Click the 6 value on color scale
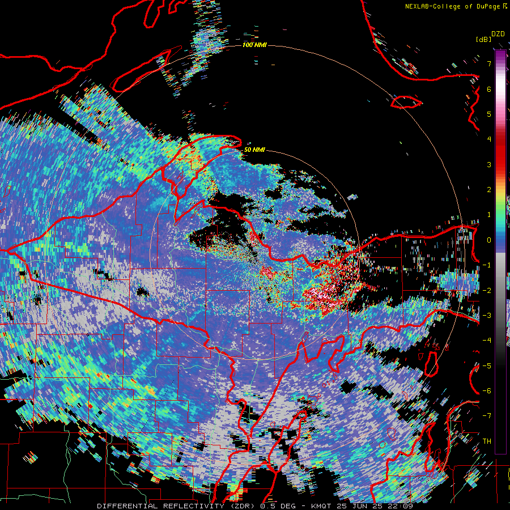This screenshot has width=510, height=510. tap(489, 89)
